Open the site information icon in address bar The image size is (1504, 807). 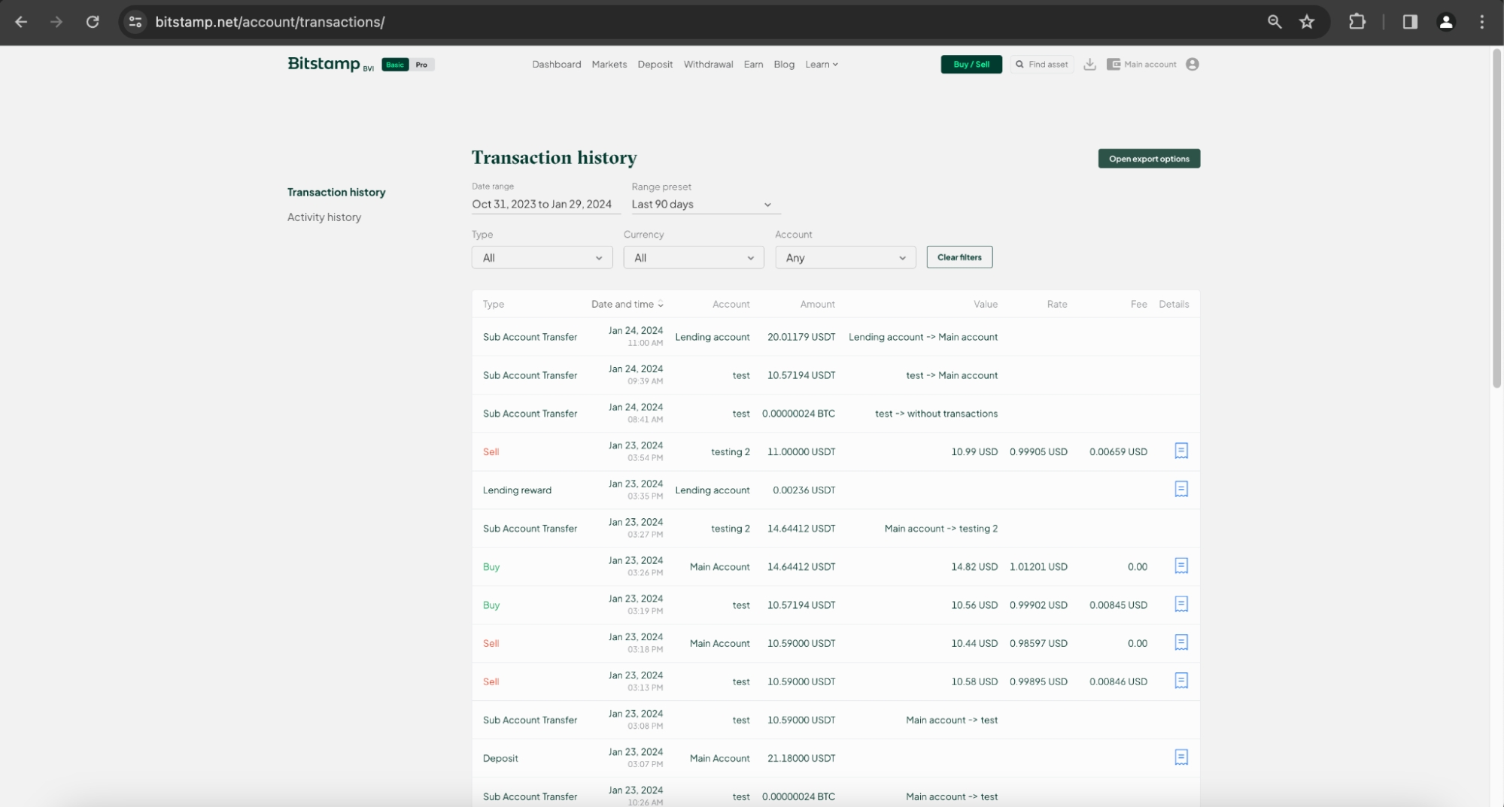[135, 22]
